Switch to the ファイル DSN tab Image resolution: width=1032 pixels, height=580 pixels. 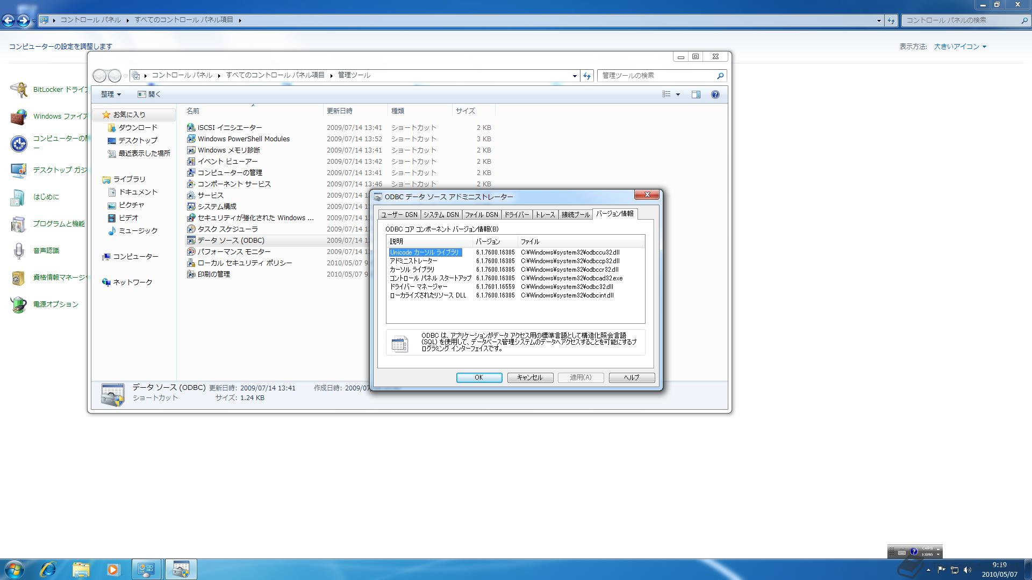point(481,215)
